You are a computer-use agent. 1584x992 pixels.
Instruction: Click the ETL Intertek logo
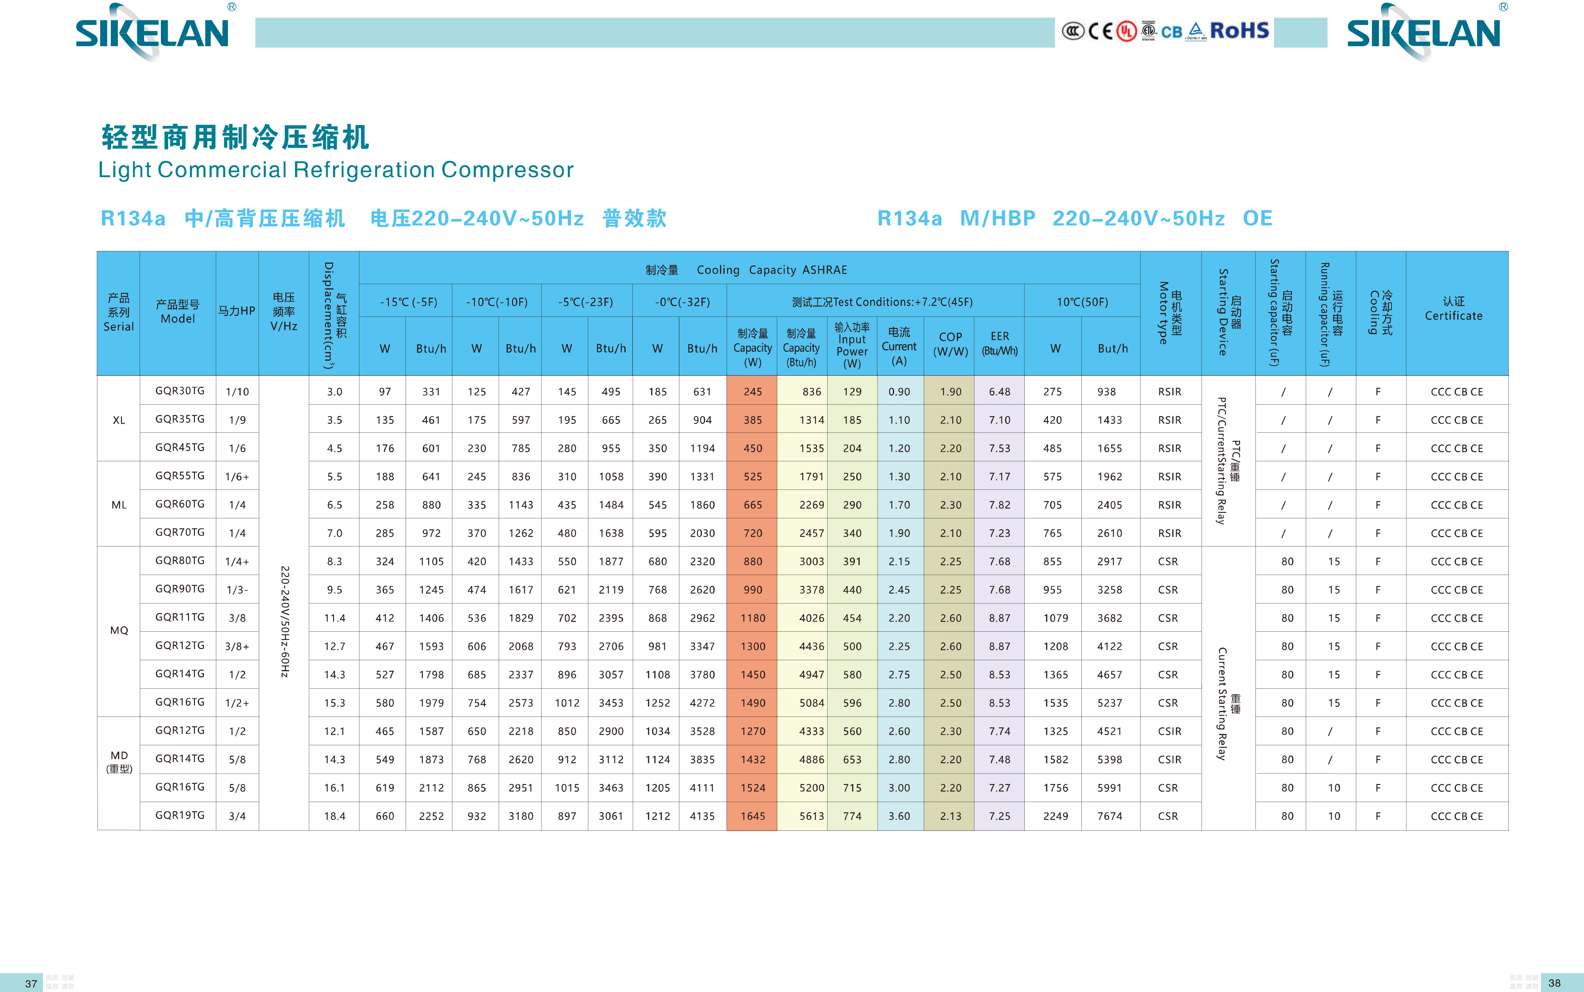pos(1148,30)
